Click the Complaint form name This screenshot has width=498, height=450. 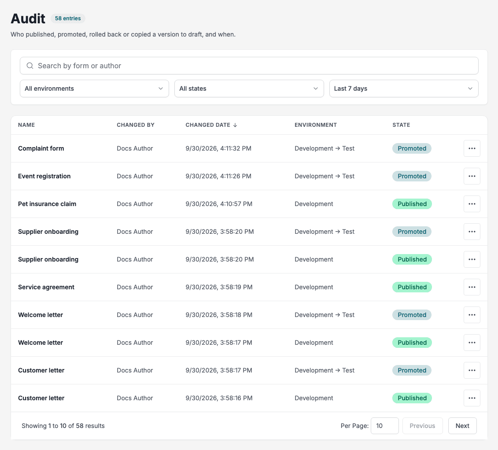[x=41, y=148]
